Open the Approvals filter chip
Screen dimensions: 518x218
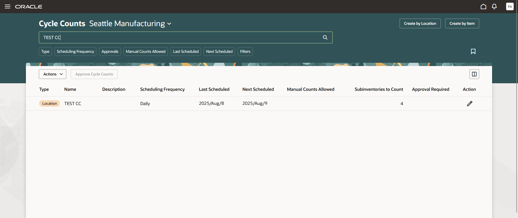click(x=110, y=51)
